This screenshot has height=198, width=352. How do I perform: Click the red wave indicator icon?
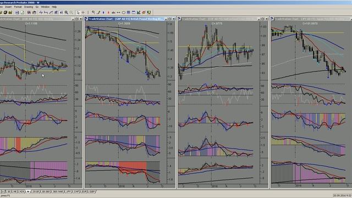[x=113, y=12]
